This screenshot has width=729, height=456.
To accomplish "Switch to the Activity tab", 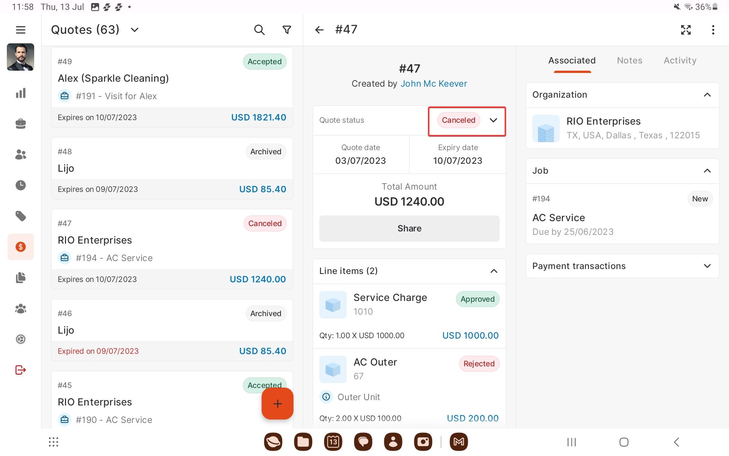I will point(680,60).
